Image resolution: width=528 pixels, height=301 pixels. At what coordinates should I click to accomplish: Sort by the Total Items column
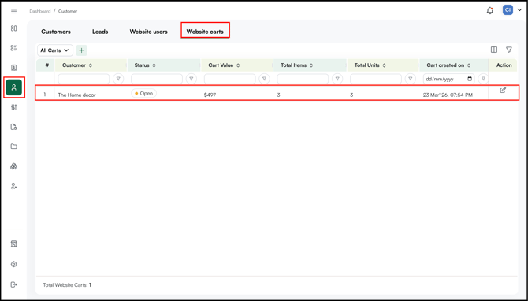(311, 65)
